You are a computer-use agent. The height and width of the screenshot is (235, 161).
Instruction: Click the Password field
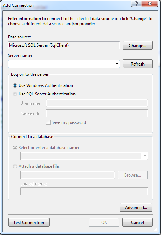click(x=97, y=114)
